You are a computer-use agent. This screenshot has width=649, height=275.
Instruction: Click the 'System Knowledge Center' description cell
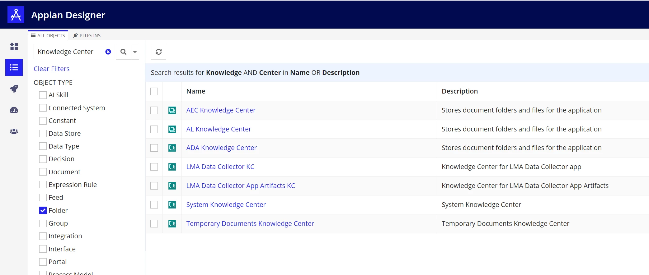click(x=481, y=205)
